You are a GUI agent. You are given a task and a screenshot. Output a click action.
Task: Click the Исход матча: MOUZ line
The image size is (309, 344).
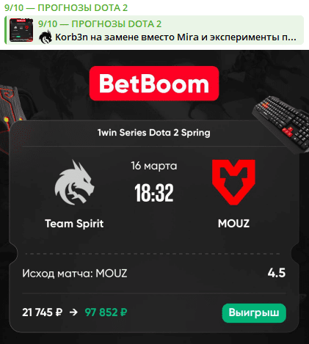75,274
